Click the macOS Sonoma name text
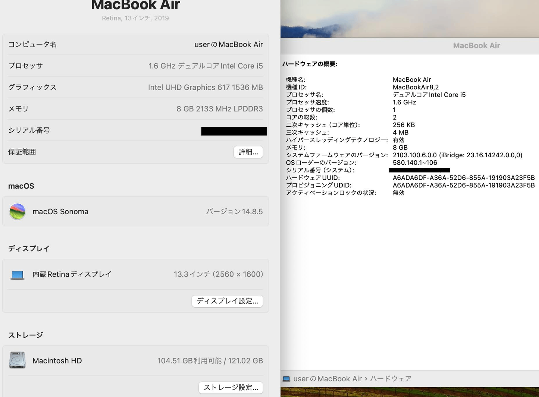The image size is (539, 397). (x=60, y=211)
